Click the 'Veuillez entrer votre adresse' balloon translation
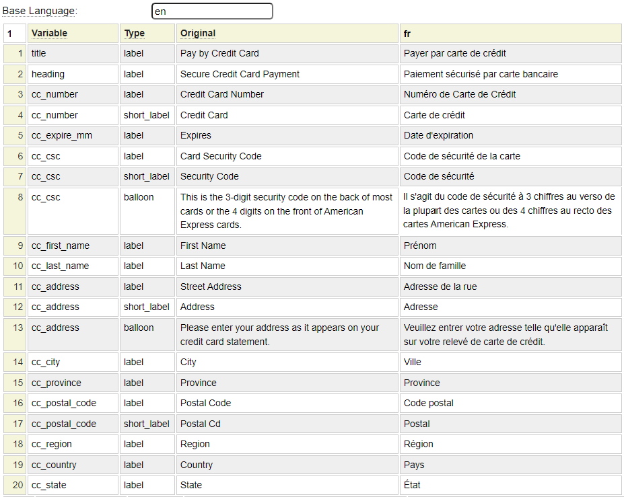Viewport: 624px width, 497px height. 510,334
